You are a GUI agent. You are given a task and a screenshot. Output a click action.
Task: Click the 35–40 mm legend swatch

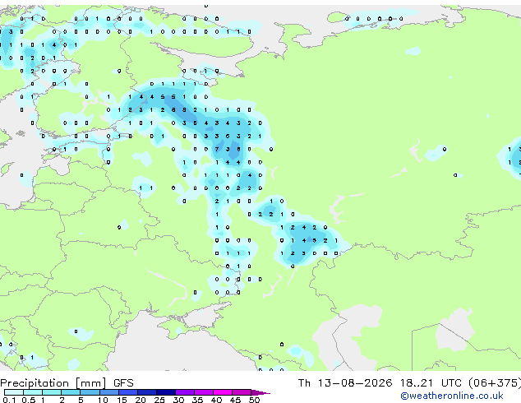click(x=204, y=392)
